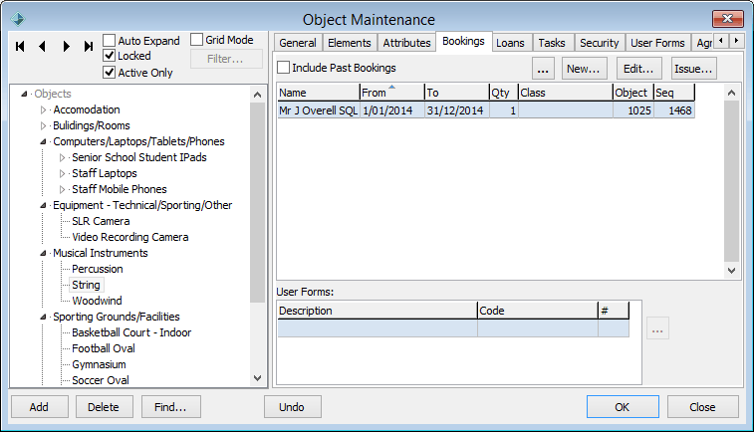Open the Loans tab

[x=510, y=43]
